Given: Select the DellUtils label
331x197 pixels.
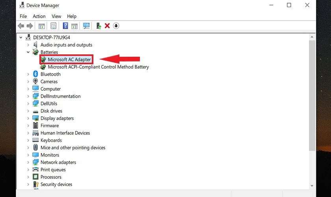Looking at the screenshot, I should (x=49, y=104).
